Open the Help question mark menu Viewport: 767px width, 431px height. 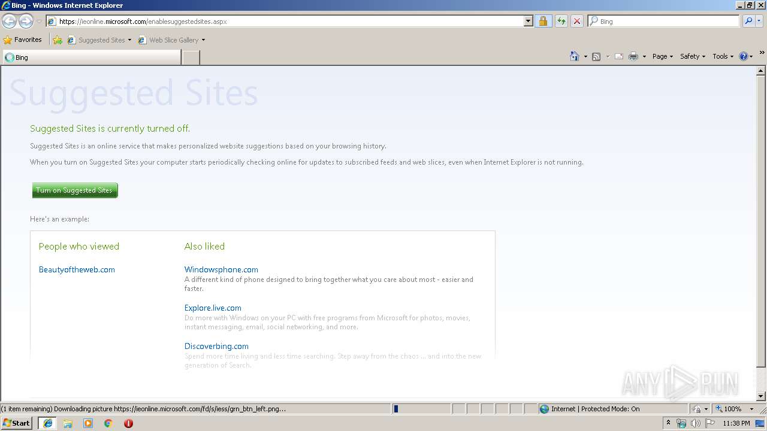coord(745,56)
